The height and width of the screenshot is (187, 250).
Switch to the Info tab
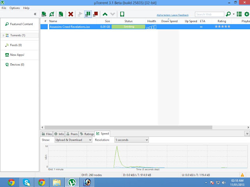[x=59, y=134]
